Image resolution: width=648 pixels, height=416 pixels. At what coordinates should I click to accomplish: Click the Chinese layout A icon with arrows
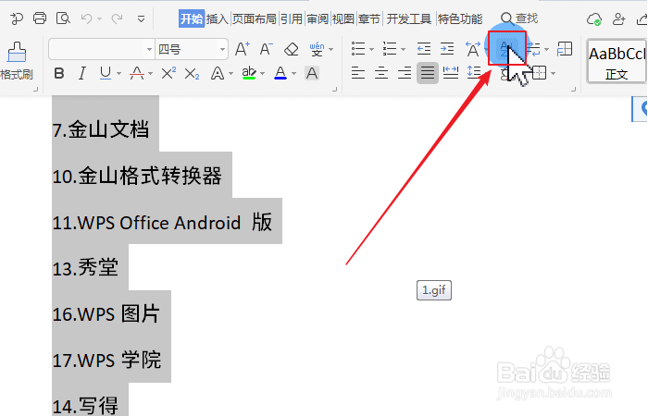tap(473, 49)
